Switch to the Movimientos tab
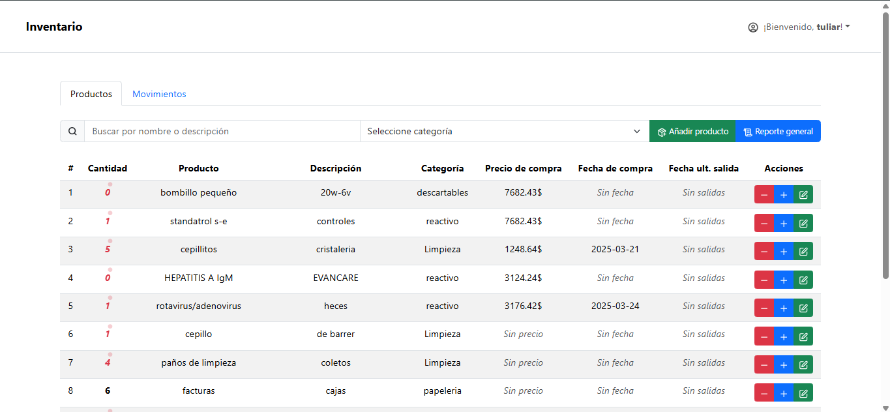This screenshot has height=412, width=890. pyautogui.click(x=159, y=94)
